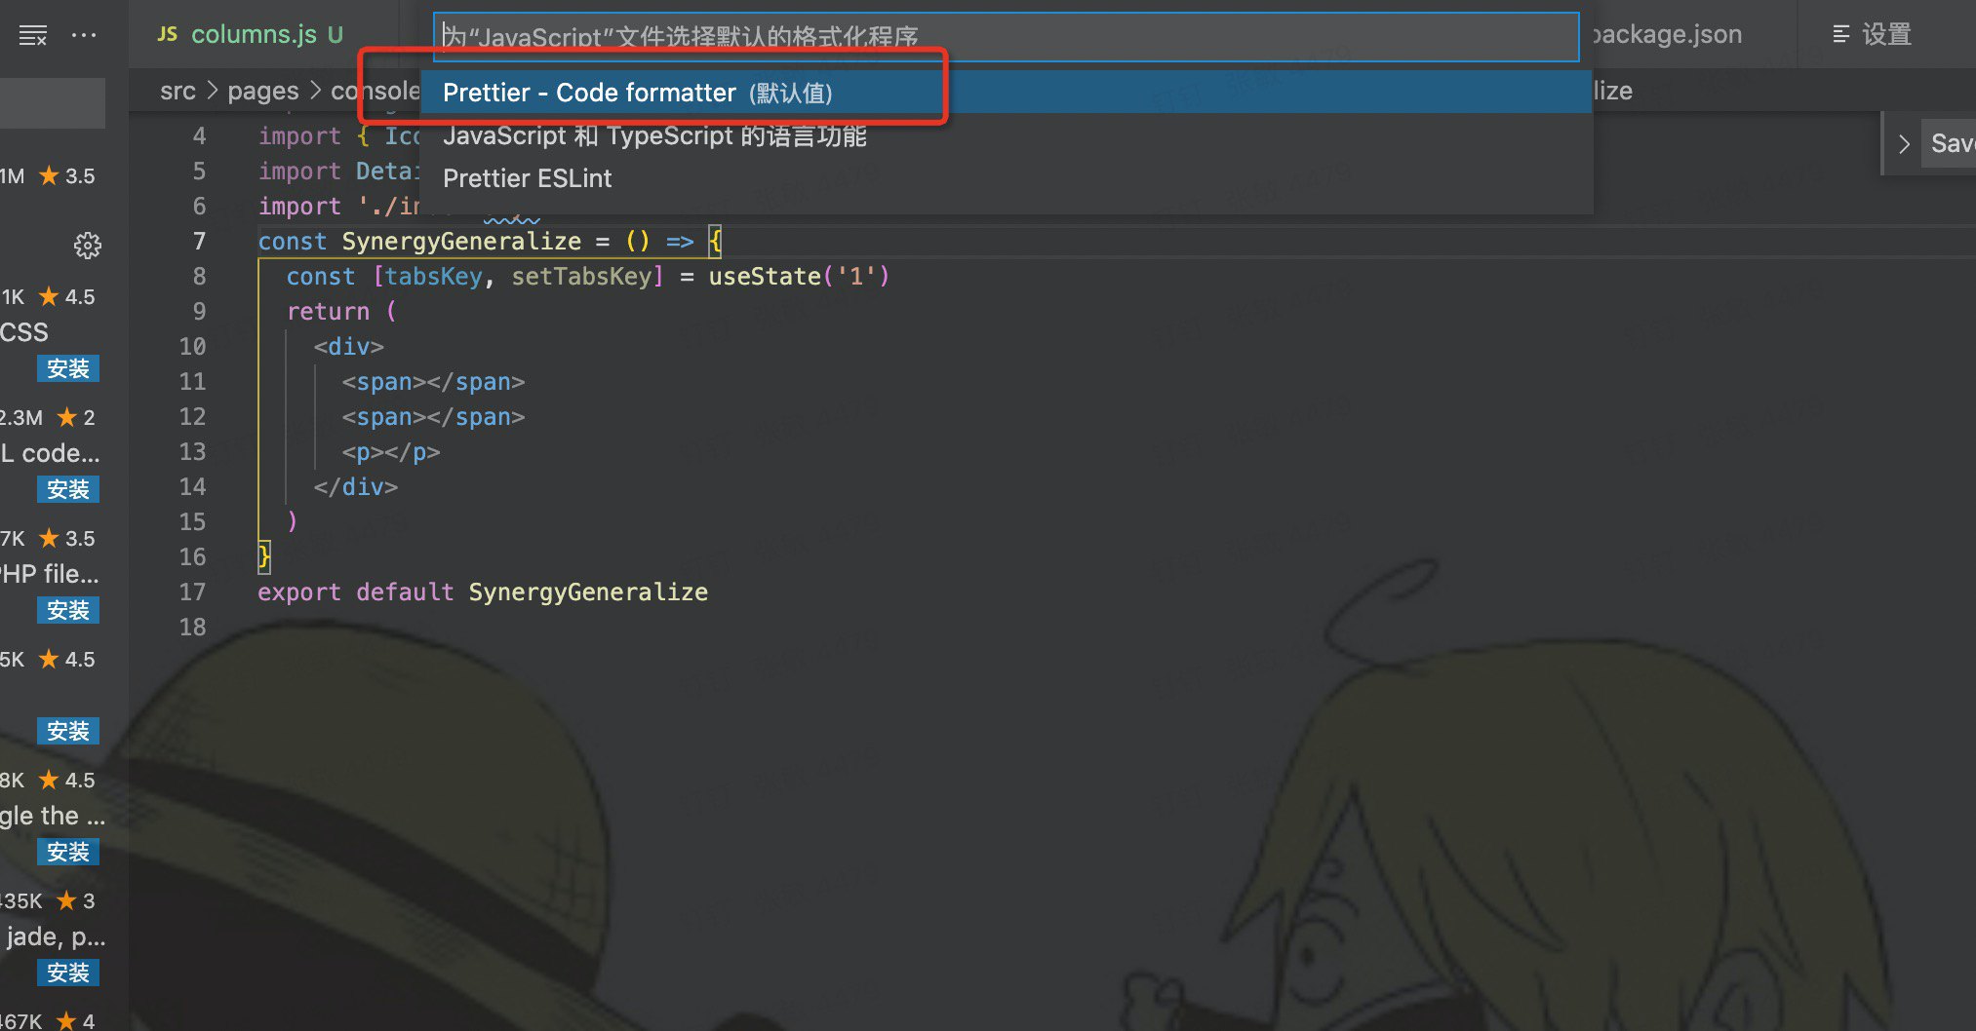
Task: Click the closing </div> tag on line 14
Action: pos(356,486)
